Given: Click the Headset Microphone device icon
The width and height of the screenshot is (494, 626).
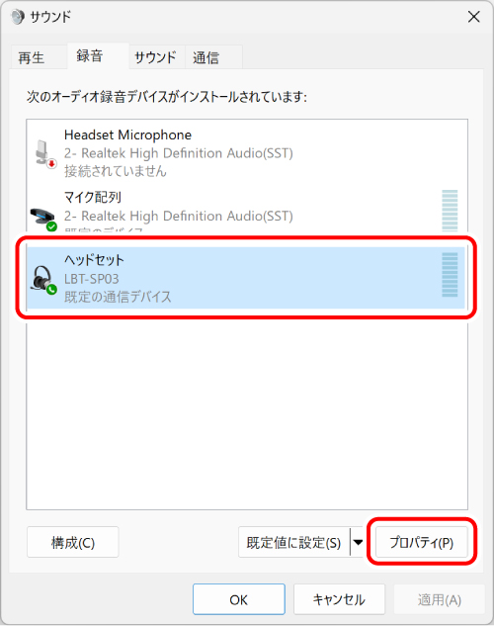Looking at the screenshot, I should click(x=42, y=152).
